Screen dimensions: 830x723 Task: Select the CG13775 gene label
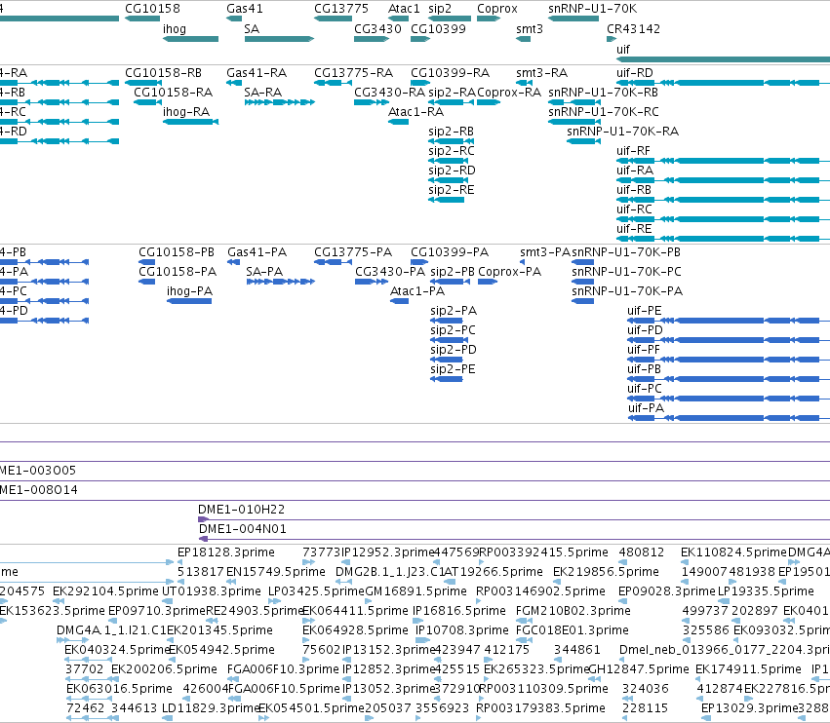pos(341,9)
